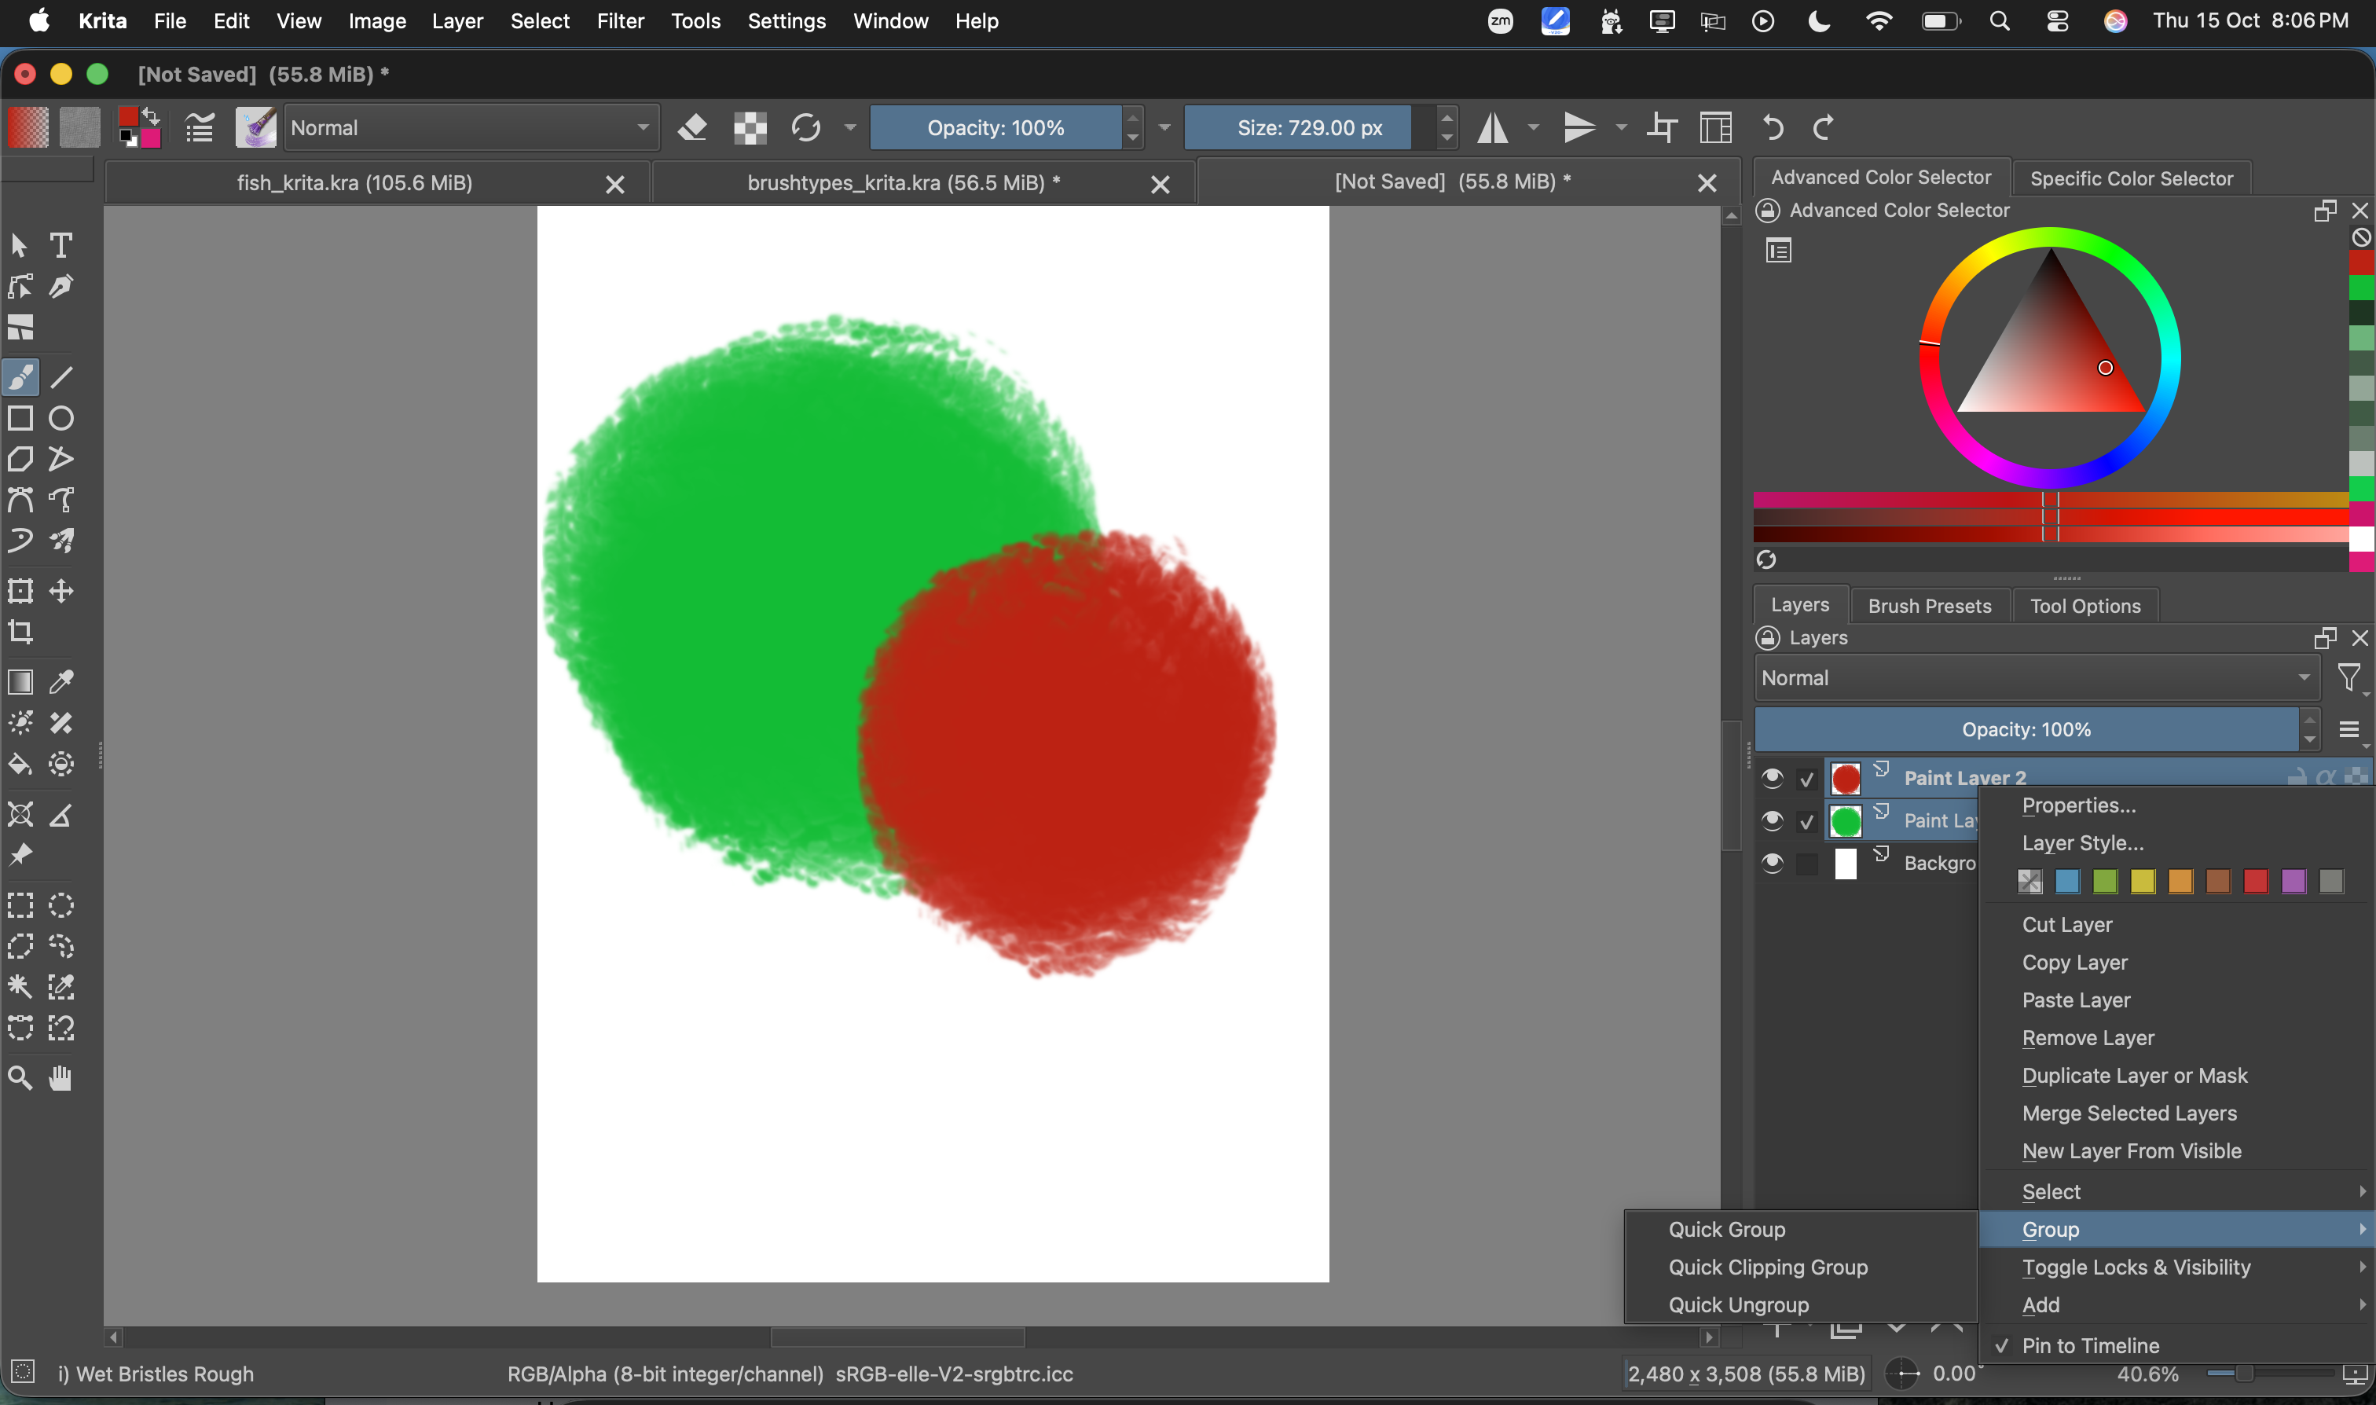Select the Move layer tool
The image size is (2376, 1405).
[x=61, y=591]
